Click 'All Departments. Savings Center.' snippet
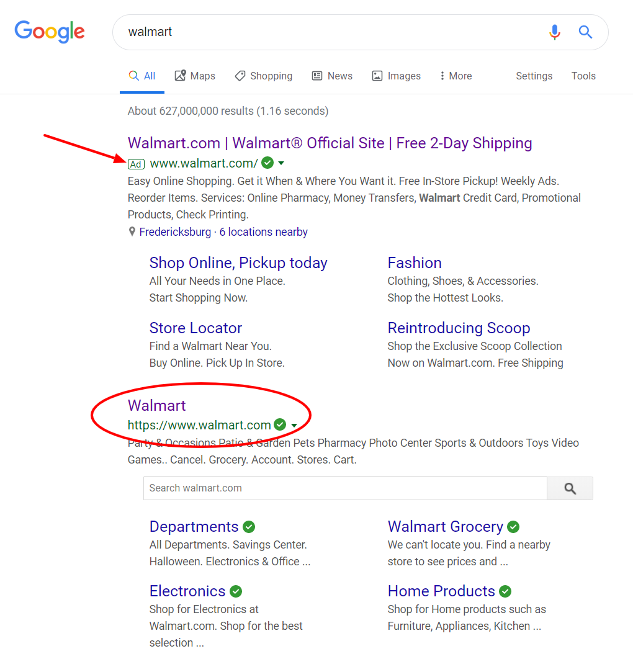The image size is (633, 659). pyautogui.click(x=228, y=545)
